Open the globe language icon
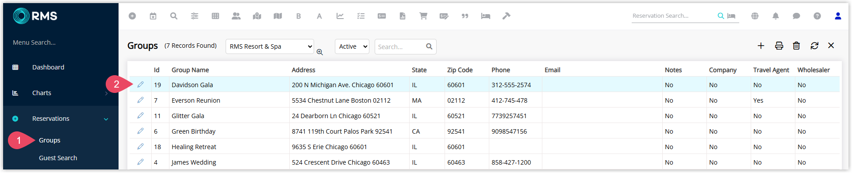852x173 pixels. coord(755,16)
